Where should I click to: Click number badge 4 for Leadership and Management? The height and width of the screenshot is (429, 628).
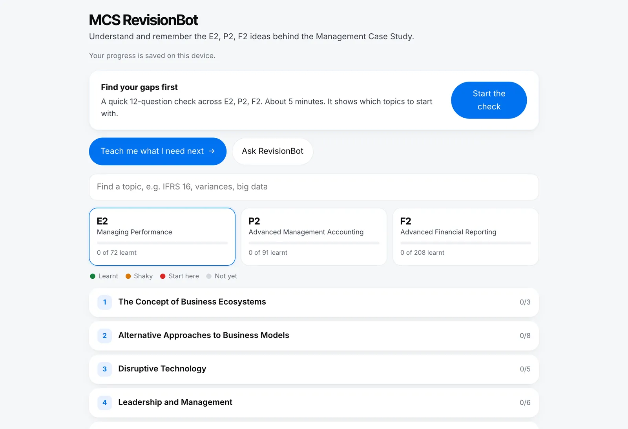pyautogui.click(x=104, y=402)
